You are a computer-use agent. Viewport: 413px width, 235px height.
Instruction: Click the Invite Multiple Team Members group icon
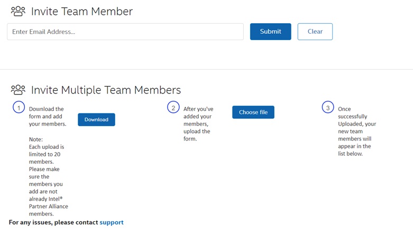[18, 89]
